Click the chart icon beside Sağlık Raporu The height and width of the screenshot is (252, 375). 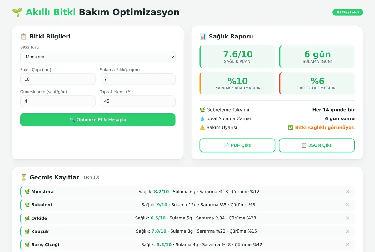203,37
